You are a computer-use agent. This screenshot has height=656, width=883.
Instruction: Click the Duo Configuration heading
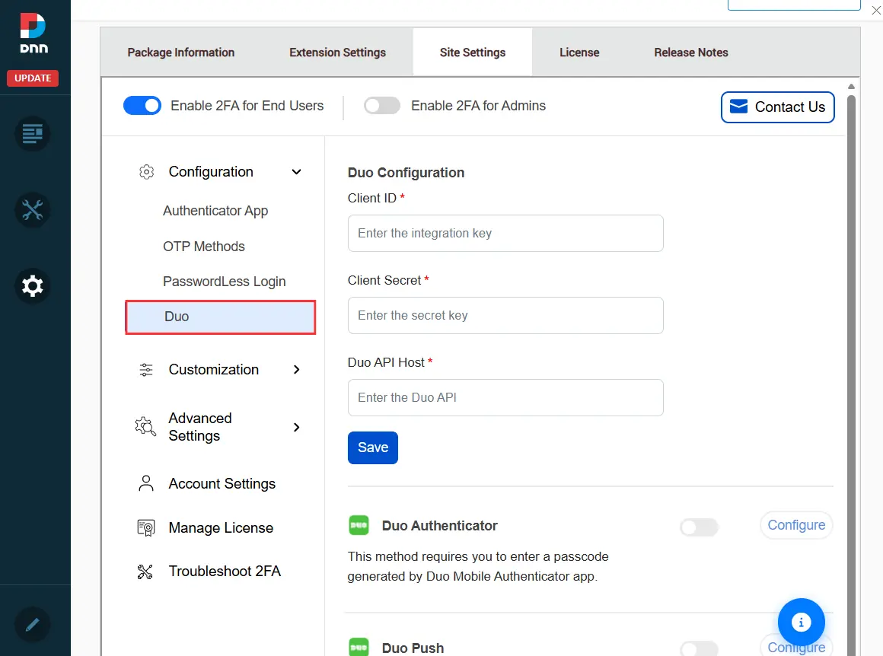pos(406,173)
